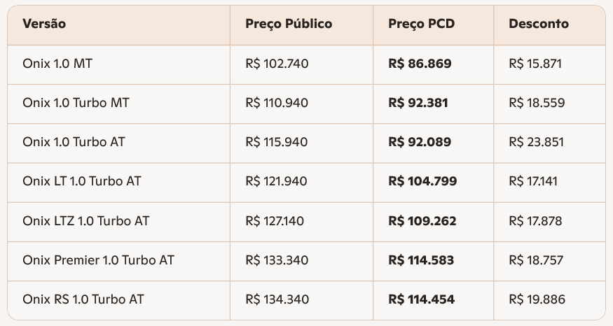Image resolution: width=613 pixels, height=326 pixels.
Task: Select the public price R$ 127.140
Action: click(275, 221)
